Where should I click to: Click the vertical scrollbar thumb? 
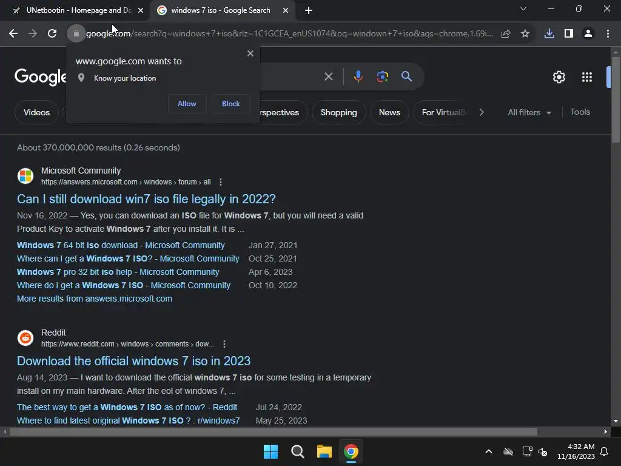(616, 100)
